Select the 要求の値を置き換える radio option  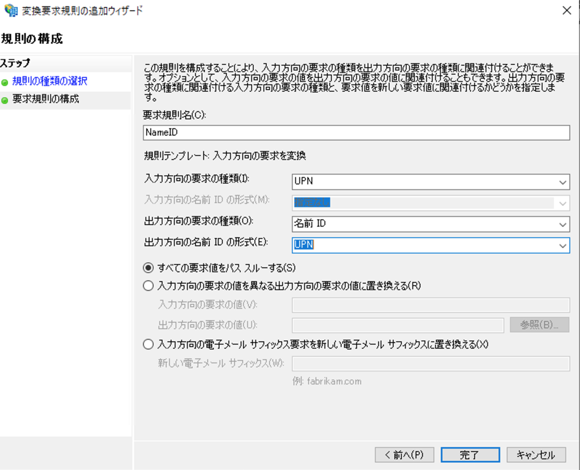(148, 285)
